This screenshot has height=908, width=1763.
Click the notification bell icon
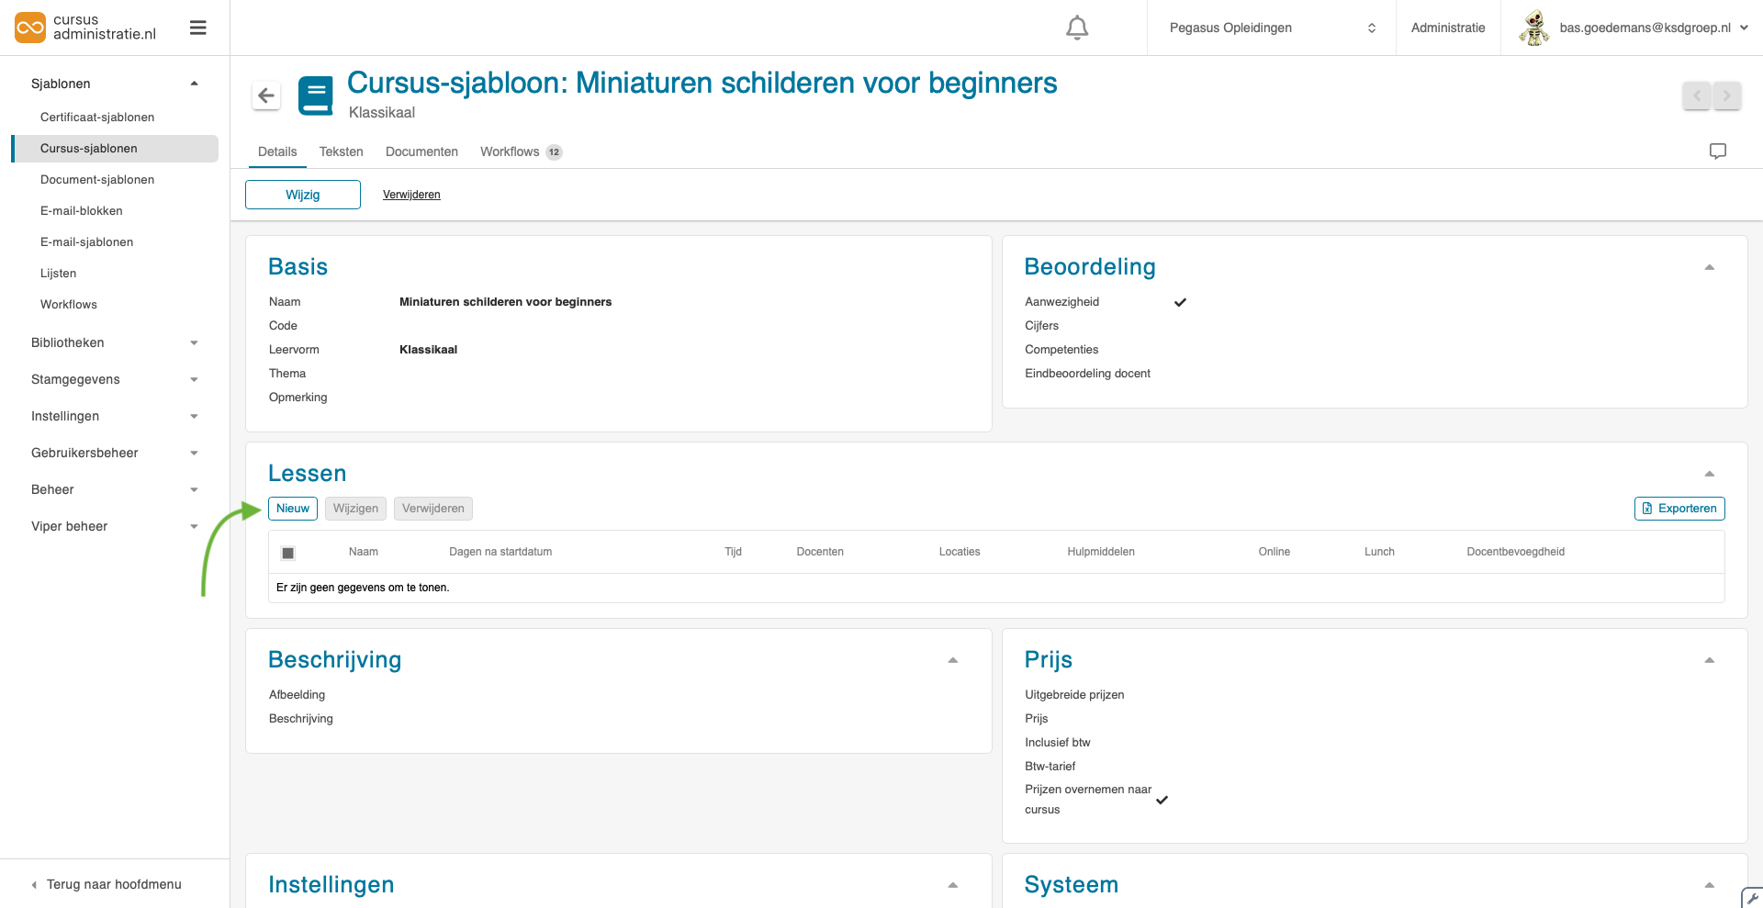point(1076,28)
